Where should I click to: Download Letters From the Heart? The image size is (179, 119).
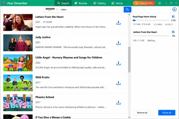click(118, 23)
